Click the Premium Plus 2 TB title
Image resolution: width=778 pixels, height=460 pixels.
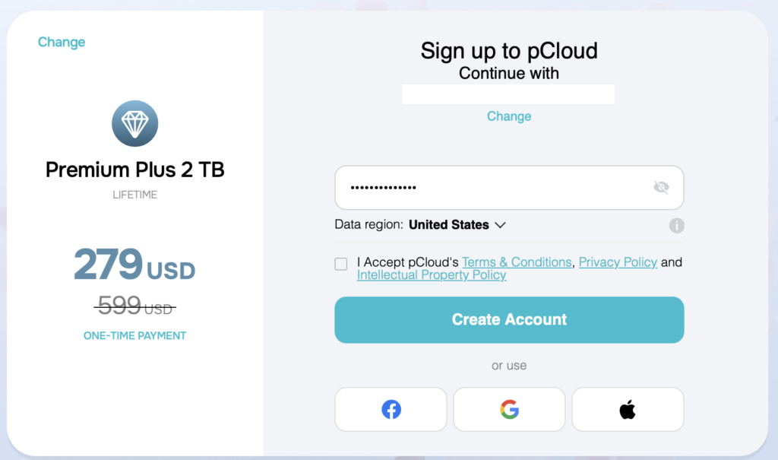[x=135, y=170]
